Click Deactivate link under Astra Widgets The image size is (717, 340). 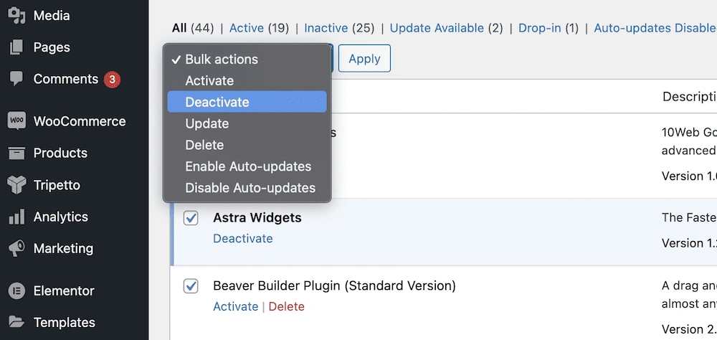(242, 238)
